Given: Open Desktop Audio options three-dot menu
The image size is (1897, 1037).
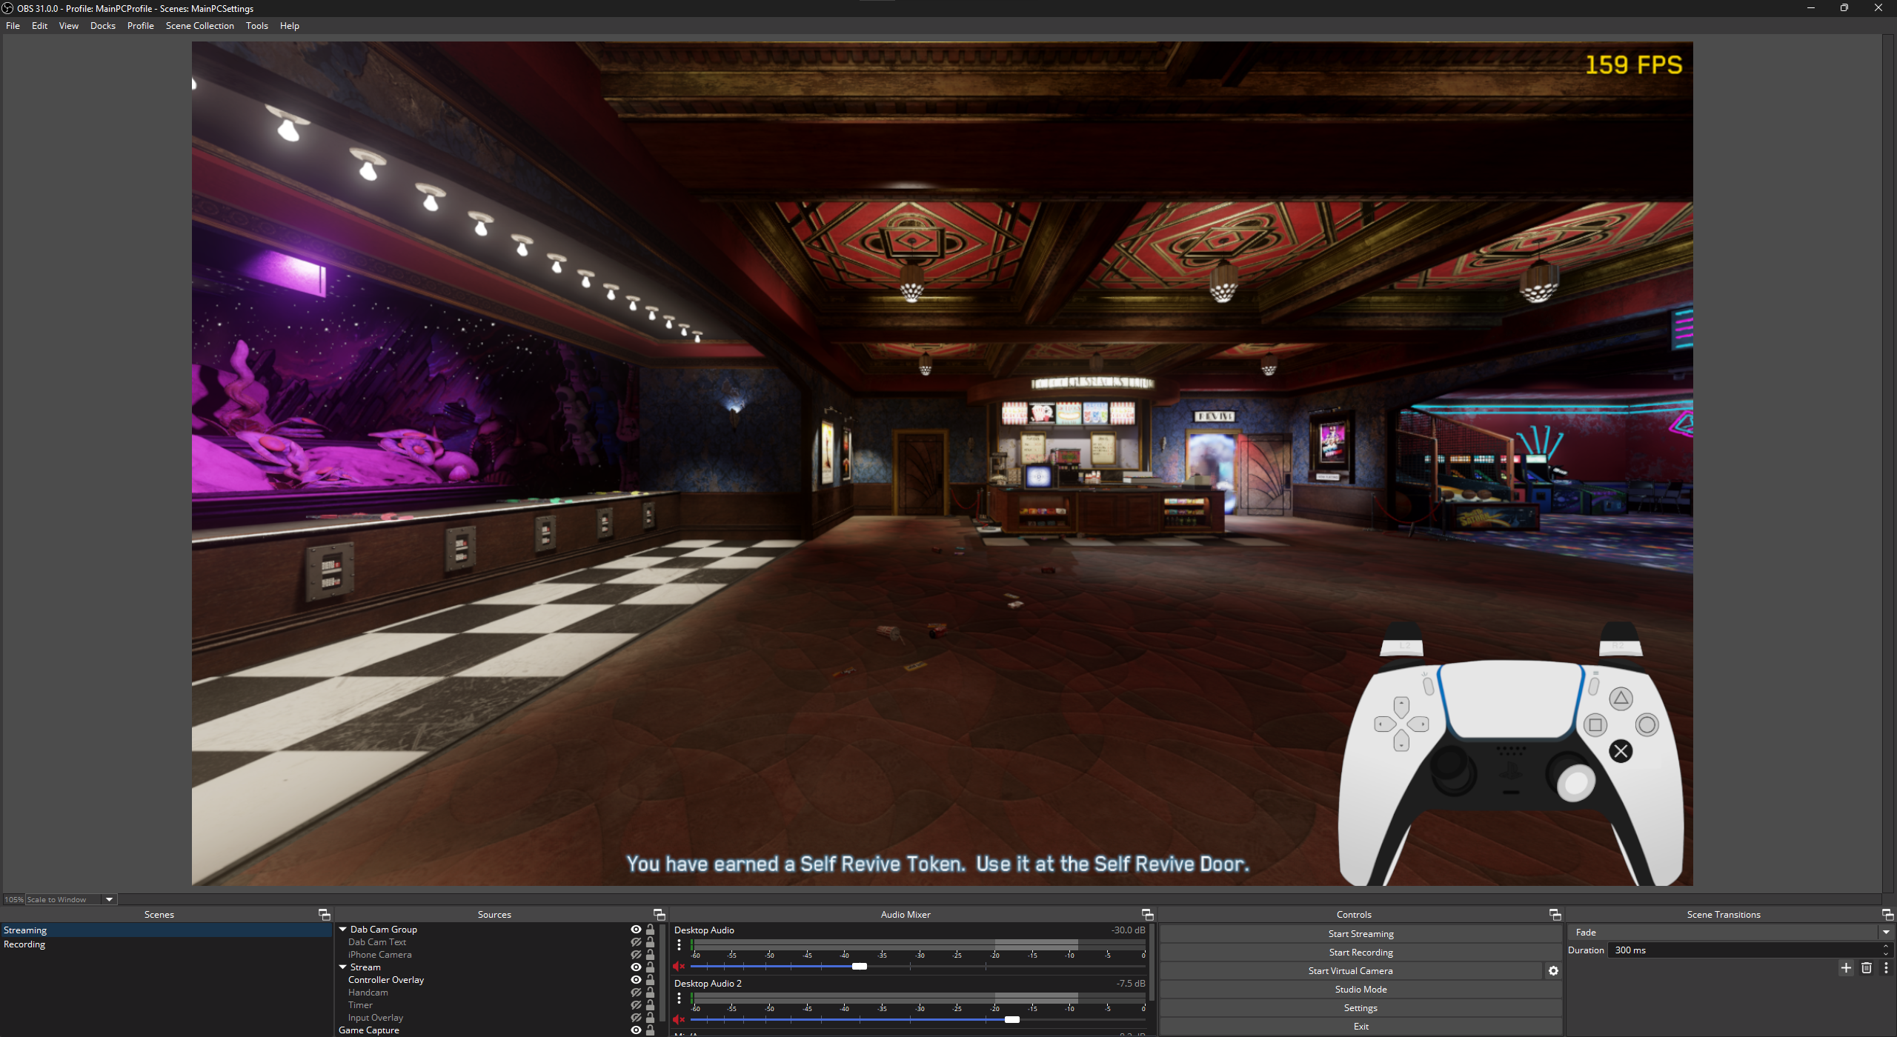Looking at the screenshot, I should point(679,945).
